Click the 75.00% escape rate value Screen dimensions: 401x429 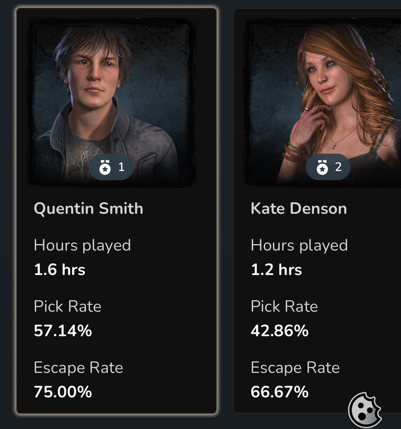[x=63, y=392]
